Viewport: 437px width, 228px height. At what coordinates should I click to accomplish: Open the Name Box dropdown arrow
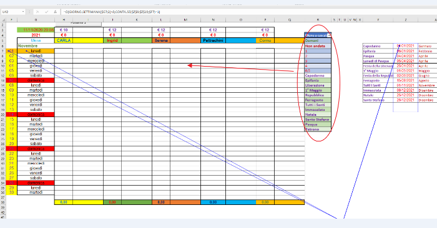coord(22,12)
